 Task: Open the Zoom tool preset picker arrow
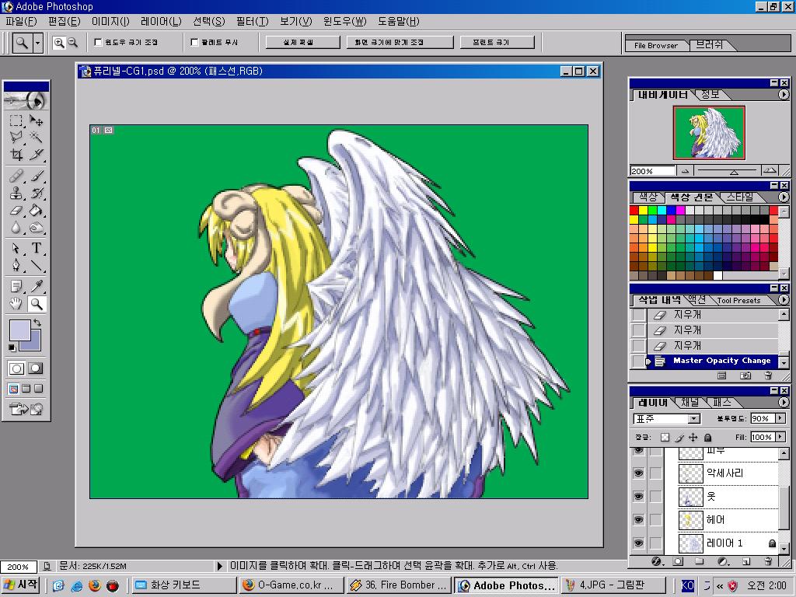[37, 44]
